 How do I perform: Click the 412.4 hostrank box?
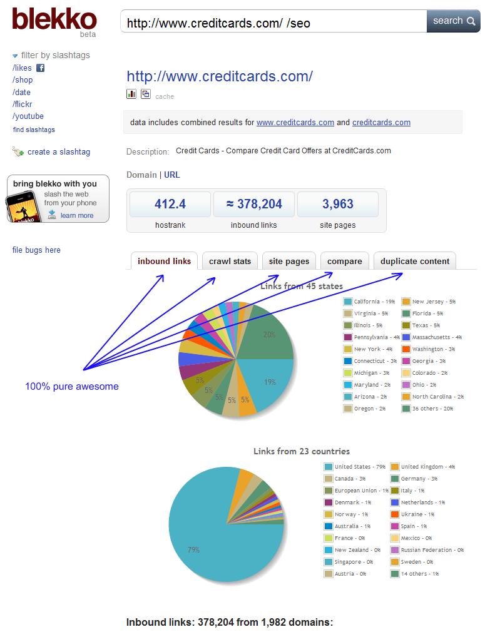coord(170,205)
